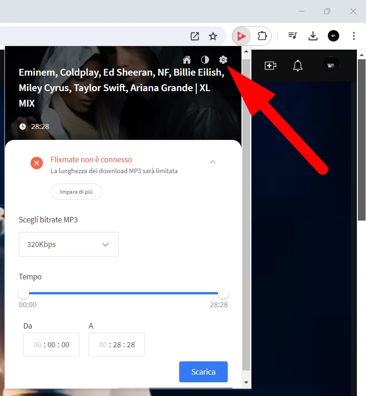
Task: Collapse the Flixmate connection notice
Action: [x=213, y=162]
